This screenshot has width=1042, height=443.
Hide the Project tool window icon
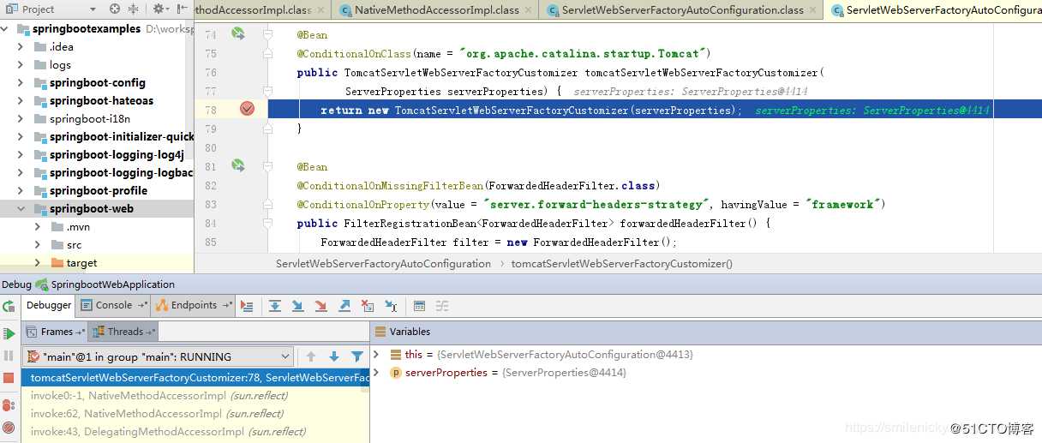pyautogui.click(x=183, y=9)
